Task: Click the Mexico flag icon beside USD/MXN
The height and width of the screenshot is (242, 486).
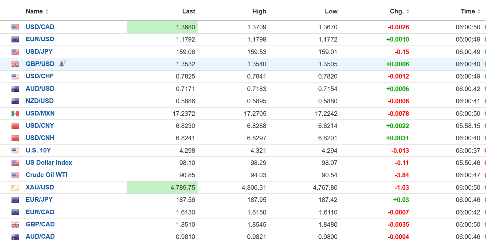Action: click(x=15, y=114)
